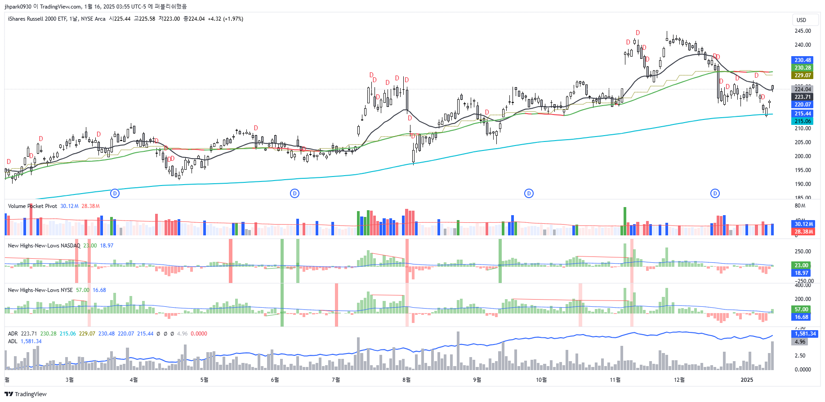Screen dimensions: 825x402
Task: Click the 28.38M value in volume legend
Action: [x=90, y=206]
